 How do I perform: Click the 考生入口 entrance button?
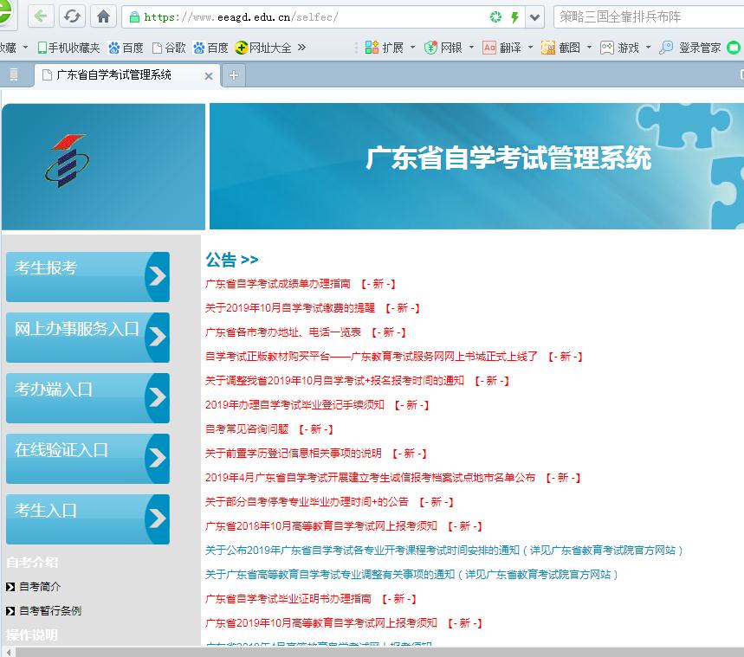[x=87, y=519]
